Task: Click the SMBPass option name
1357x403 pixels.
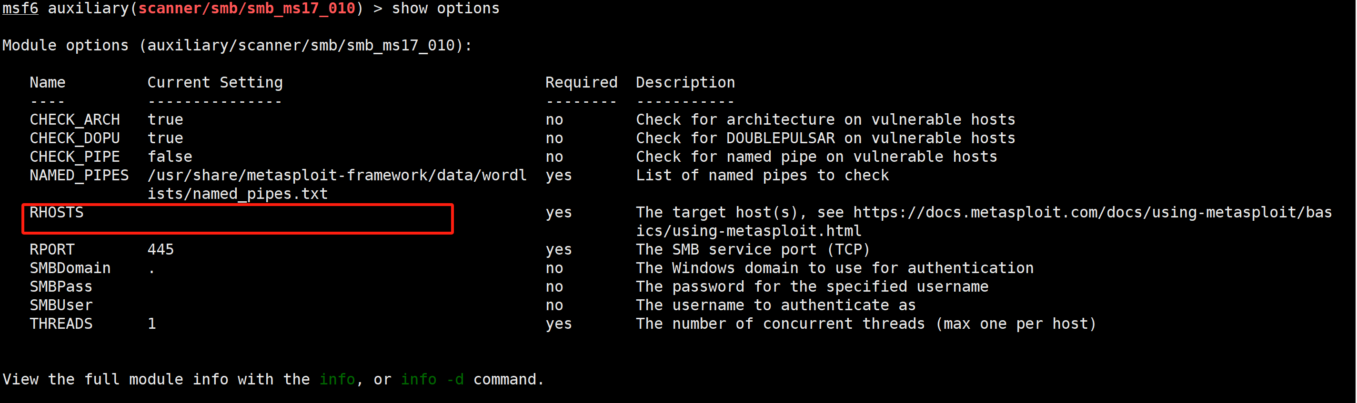Action: (61, 287)
